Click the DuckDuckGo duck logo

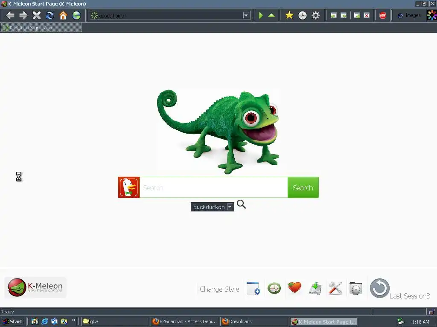pyautogui.click(x=129, y=187)
